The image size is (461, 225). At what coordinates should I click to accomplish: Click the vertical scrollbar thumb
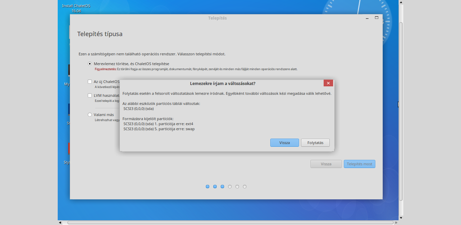401,111
